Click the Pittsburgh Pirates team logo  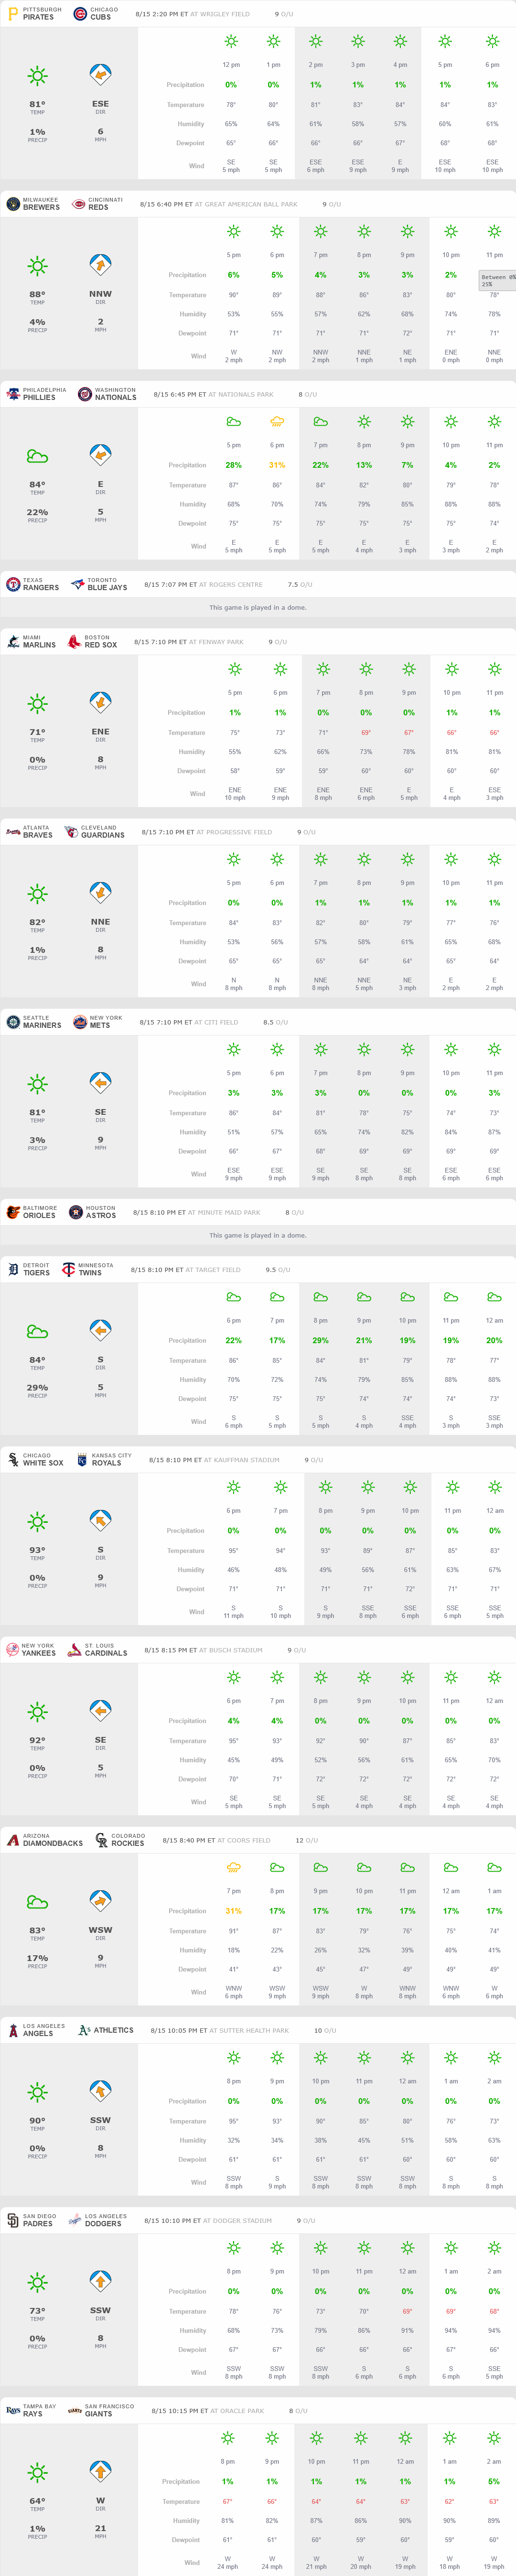[13, 14]
